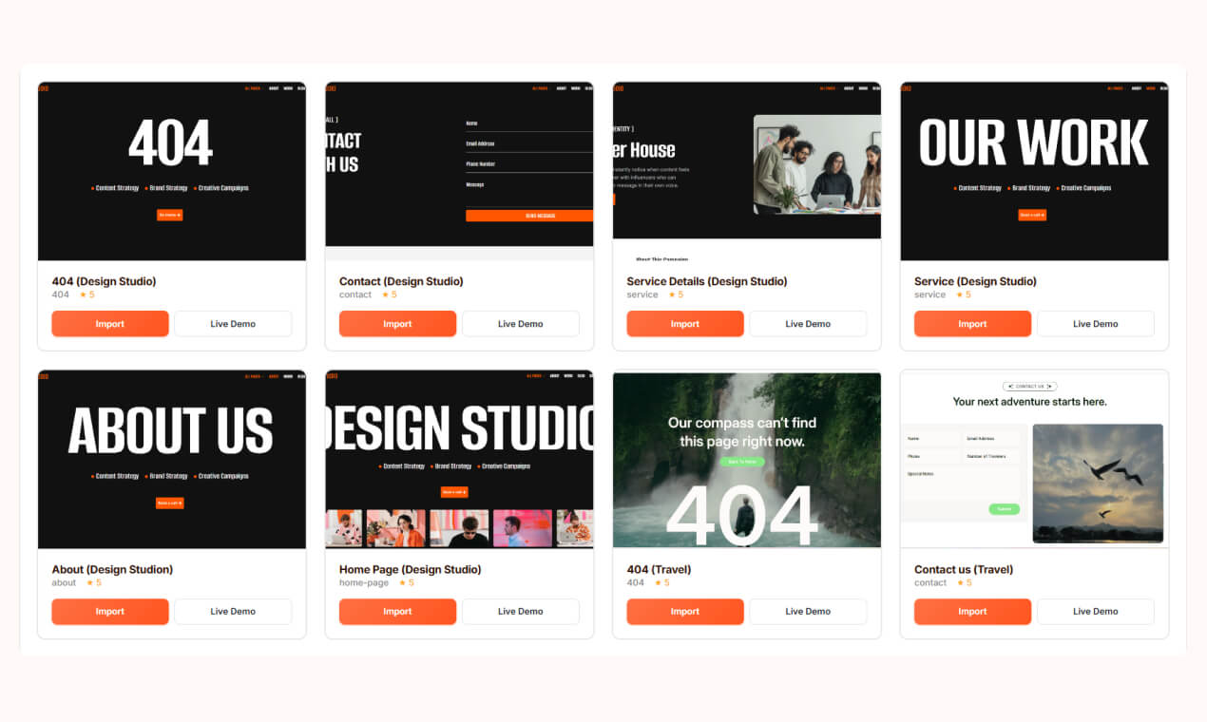Open the 'Your next adventure' Travel contact thumbnail
The image size is (1207, 722).
tap(1034, 460)
